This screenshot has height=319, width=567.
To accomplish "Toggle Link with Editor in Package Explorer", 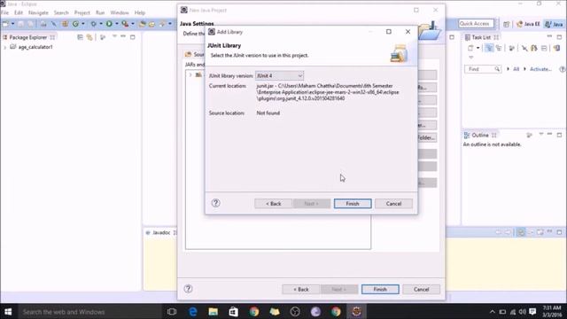I will 89,37.
